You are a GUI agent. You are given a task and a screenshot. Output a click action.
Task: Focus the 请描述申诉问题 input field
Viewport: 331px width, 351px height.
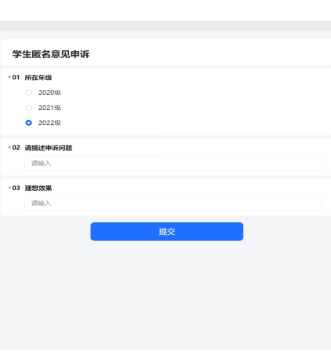click(173, 163)
